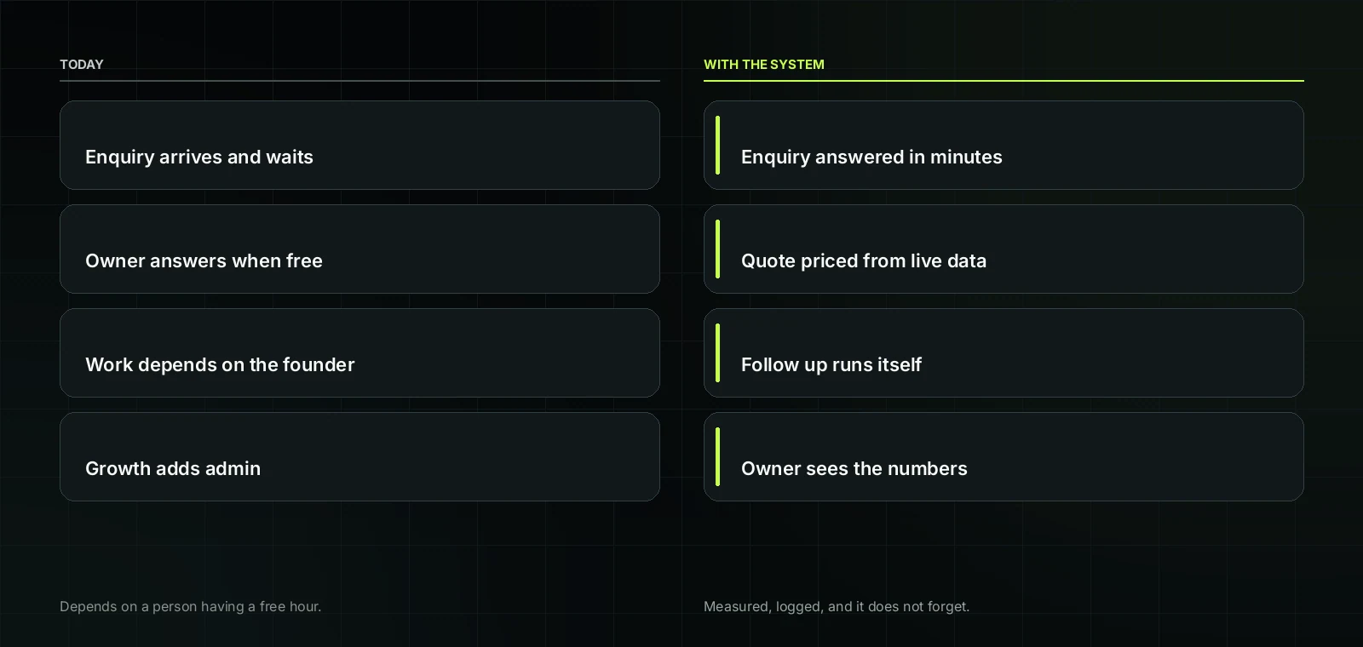Click green accent bar beside Owner sees
This screenshot has width=1363, height=647.
click(x=718, y=457)
